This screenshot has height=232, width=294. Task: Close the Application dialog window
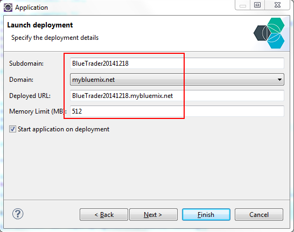277,5
